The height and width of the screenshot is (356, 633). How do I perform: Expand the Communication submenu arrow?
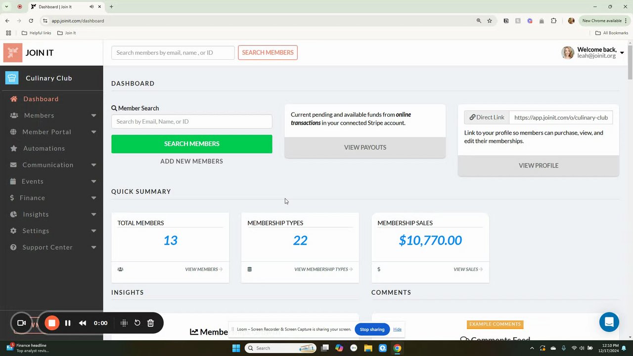[93, 165]
